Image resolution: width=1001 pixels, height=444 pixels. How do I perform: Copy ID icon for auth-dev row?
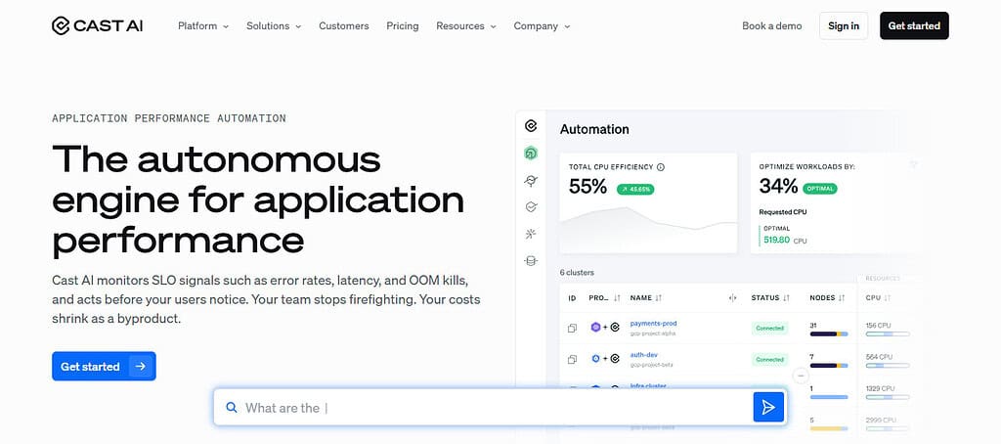click(572, 359)
